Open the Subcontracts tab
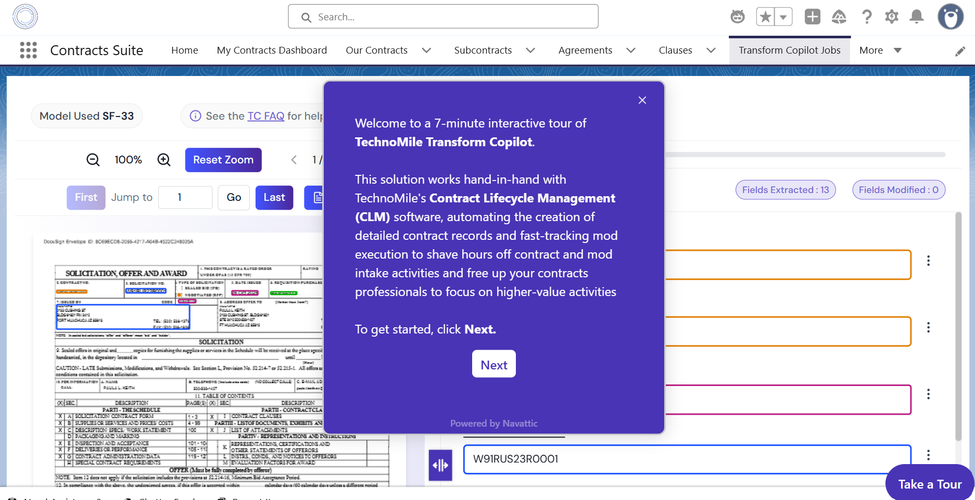This screenshot has width=975, height=500. coord(483,50)
